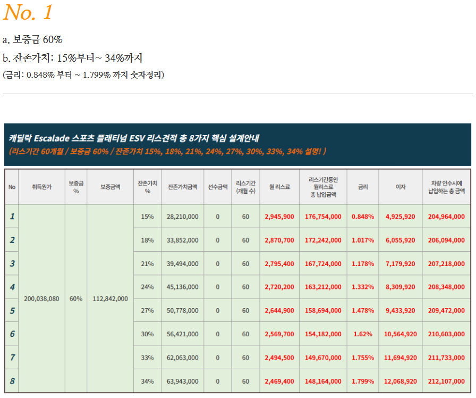Screen dimensions: 476x398
Task: Click monthly lease fee 2,569,700
Action: point(279,334)
